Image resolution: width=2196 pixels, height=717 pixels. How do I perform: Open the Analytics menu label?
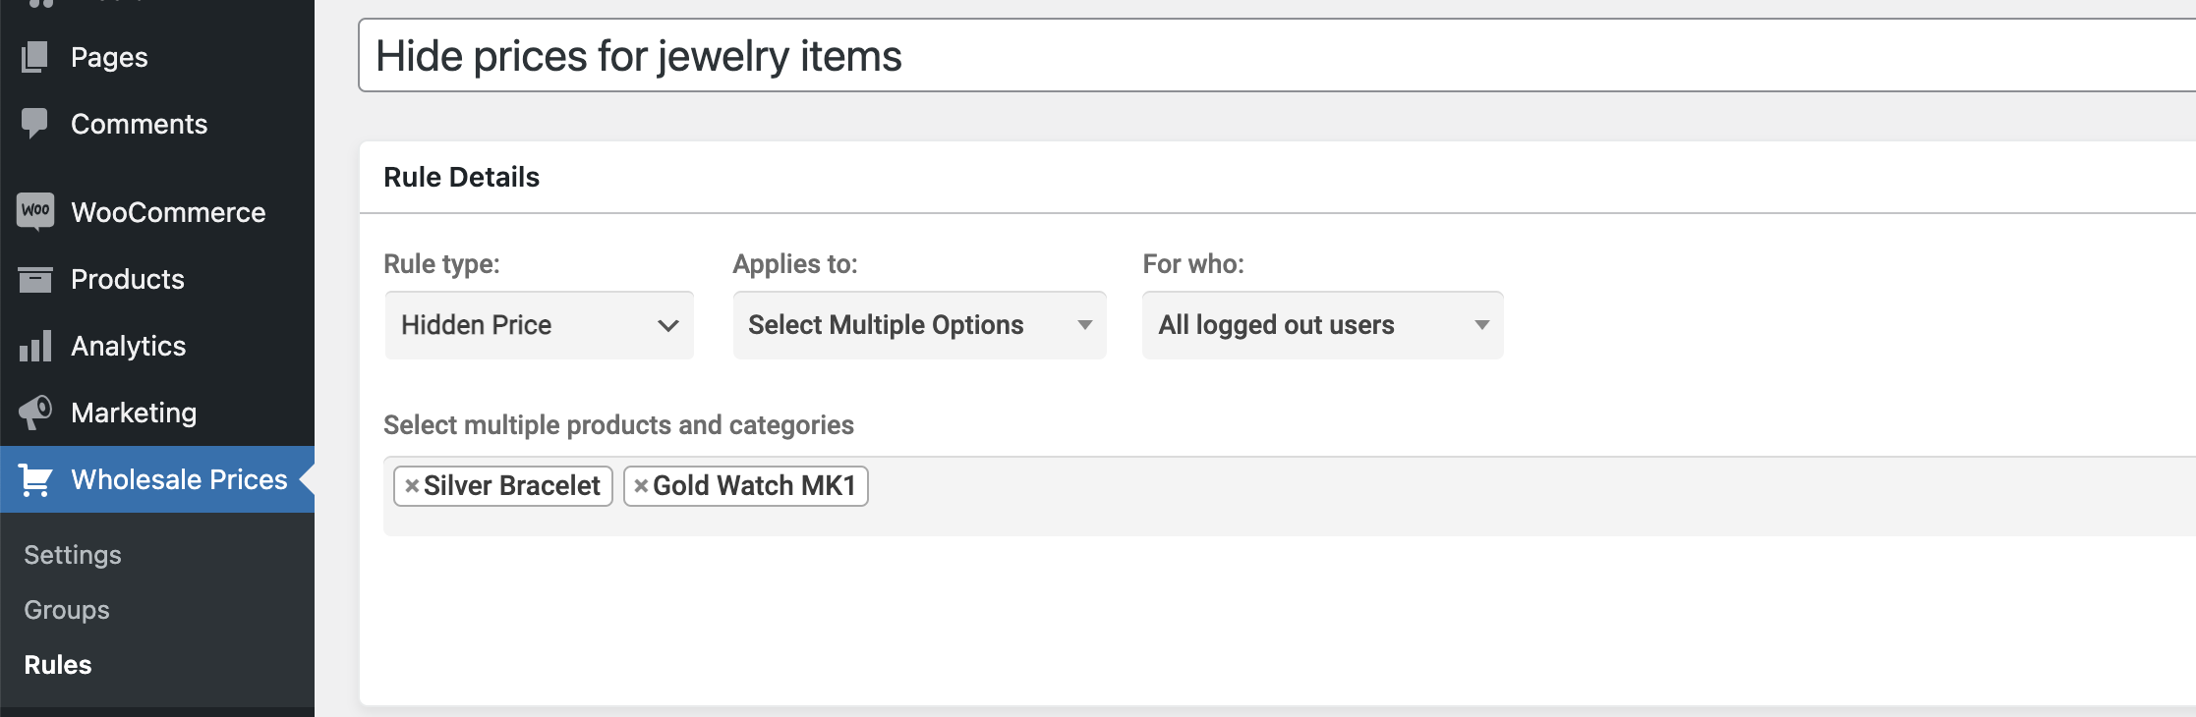click(129, 346)
